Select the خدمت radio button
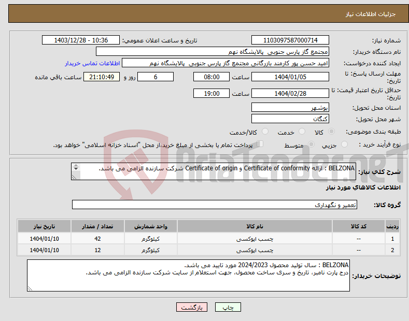Image resolution: width=409 pixels, height=321 pixels. 302,132
